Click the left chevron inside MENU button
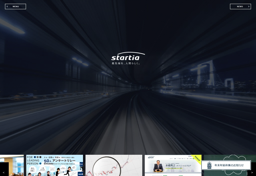This screenshot has width=256, height=176. [x=7, y=6]
